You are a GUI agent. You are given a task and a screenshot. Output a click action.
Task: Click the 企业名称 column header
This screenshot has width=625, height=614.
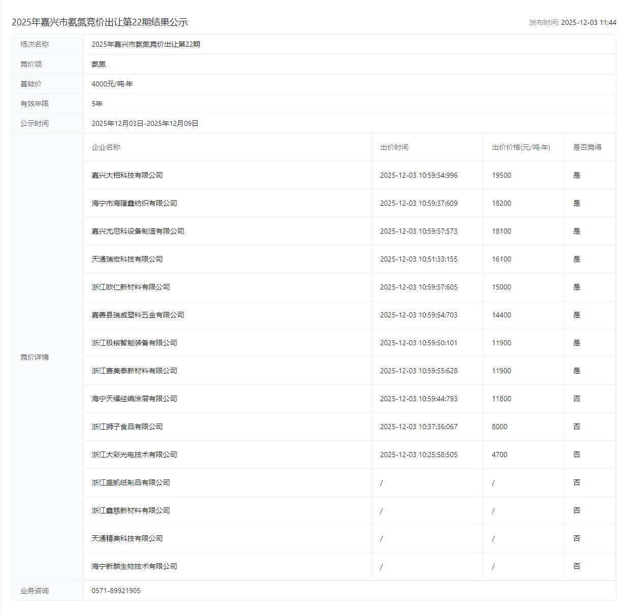pyautogui.click(x=106, y=147)
